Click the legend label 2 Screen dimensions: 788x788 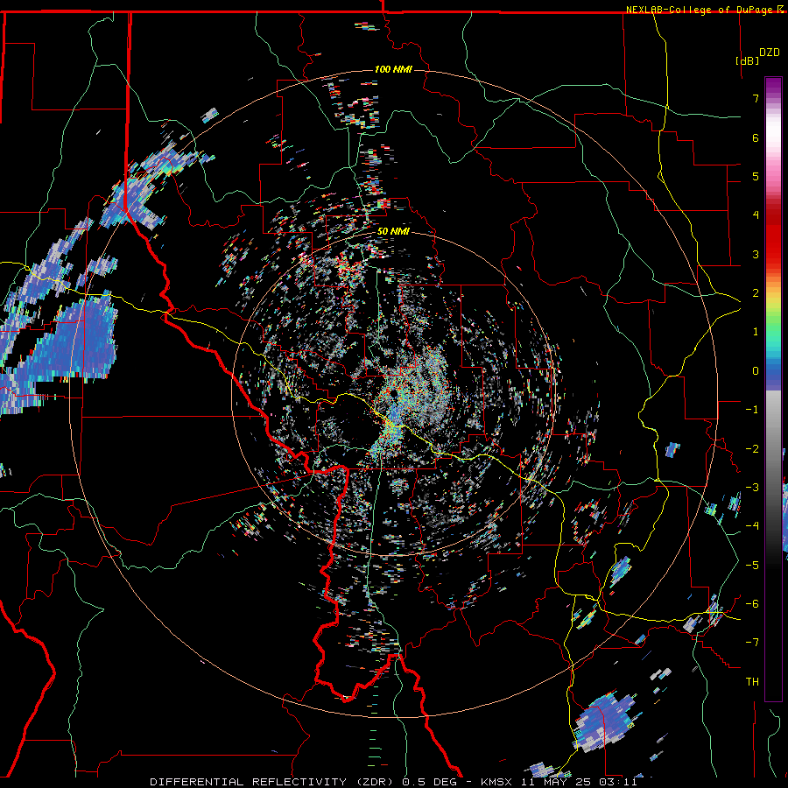(756, 293)
